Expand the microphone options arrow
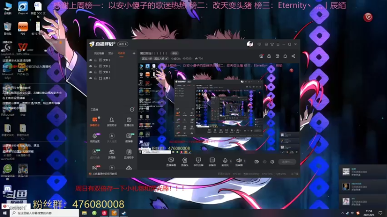This screenshot has height=217, width=387. [x=231, y=161]
